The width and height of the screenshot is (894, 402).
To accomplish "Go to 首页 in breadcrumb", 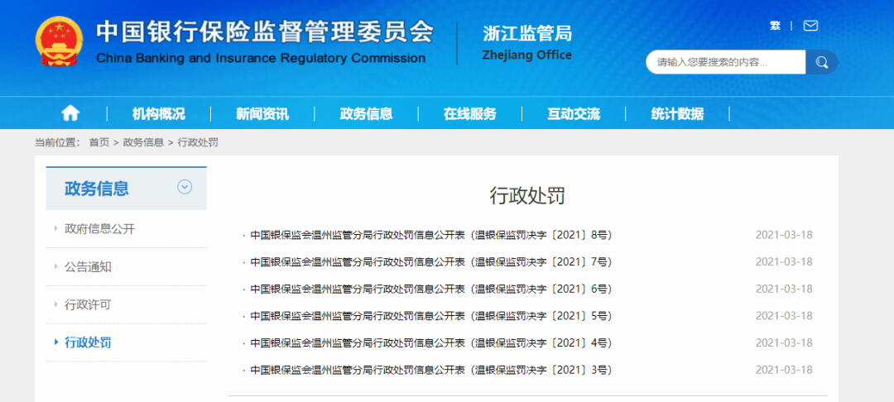I will pos(99,142).
